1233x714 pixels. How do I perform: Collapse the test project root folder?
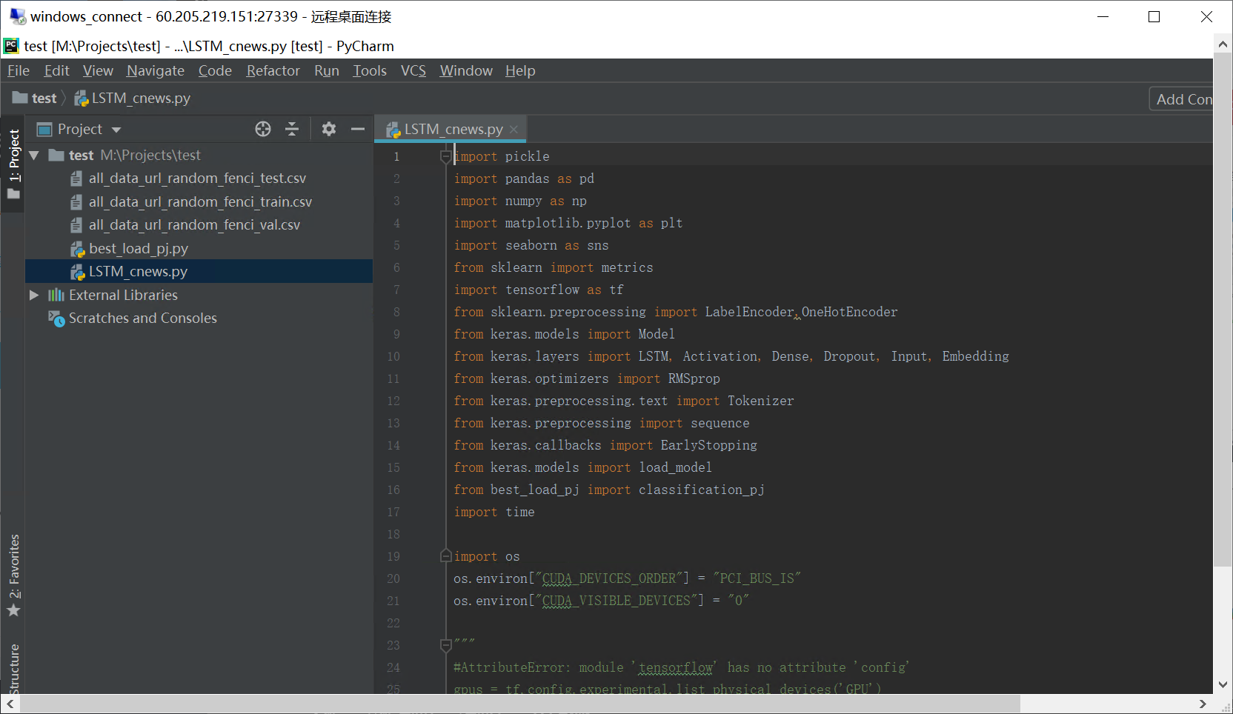pos(34,156)
